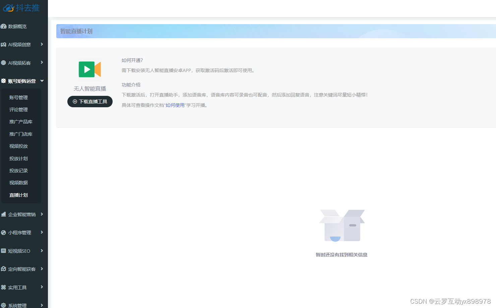Click the 如何开通? heading
Viewport: 496px width, 308px height.
(x=132, y=60)
